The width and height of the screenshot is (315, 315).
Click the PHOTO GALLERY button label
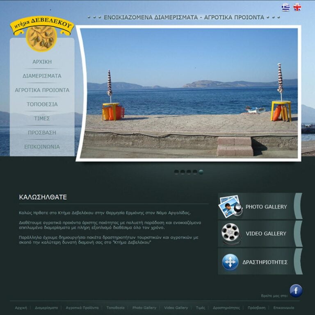pyautogui.click(x=266, y=207)
